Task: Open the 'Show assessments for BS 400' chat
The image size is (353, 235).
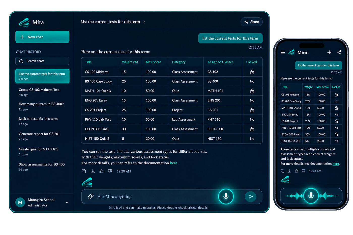Action: [x=42, y=167]
